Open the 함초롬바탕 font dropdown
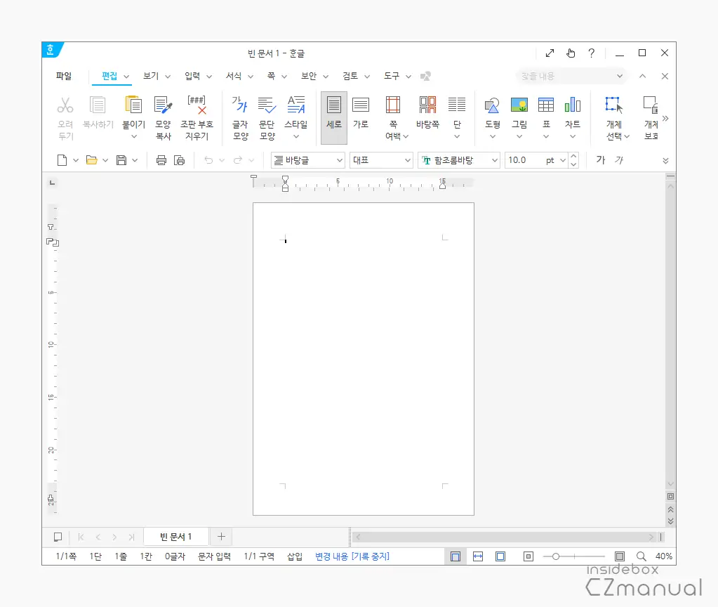718x607 pixels. (458, 160)
